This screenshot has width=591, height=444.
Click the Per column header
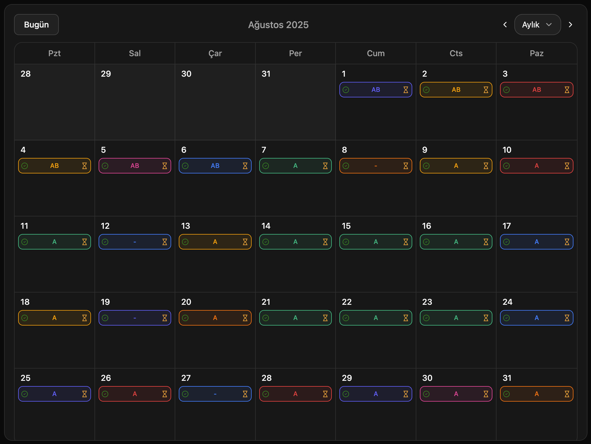point(295,53)
